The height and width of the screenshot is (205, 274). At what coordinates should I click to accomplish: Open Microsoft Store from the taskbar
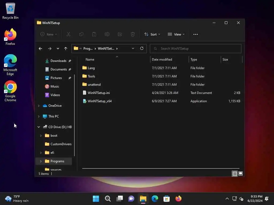166,199
